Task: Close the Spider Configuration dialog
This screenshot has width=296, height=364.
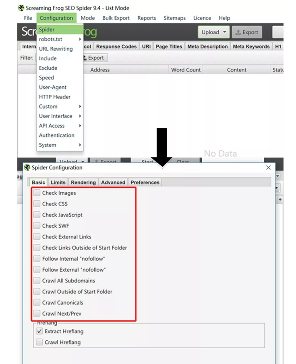Action: tap(268, 167)
